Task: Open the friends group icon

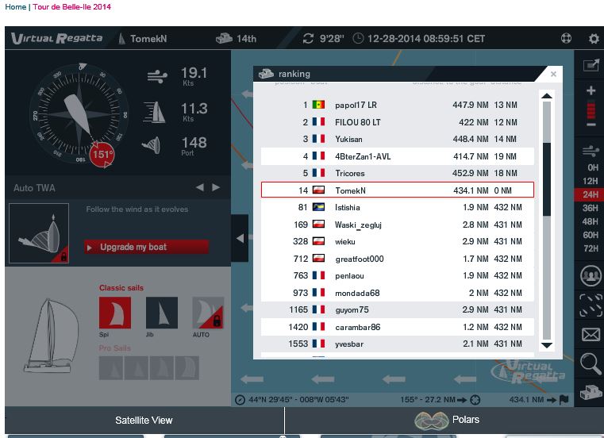Action: coord(591,275)
